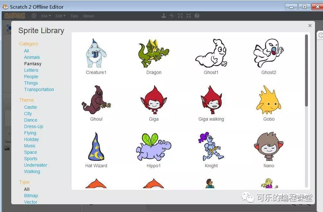Open the About menu item
The height and width of the screenshot is (212, 323).
(88, 16)
